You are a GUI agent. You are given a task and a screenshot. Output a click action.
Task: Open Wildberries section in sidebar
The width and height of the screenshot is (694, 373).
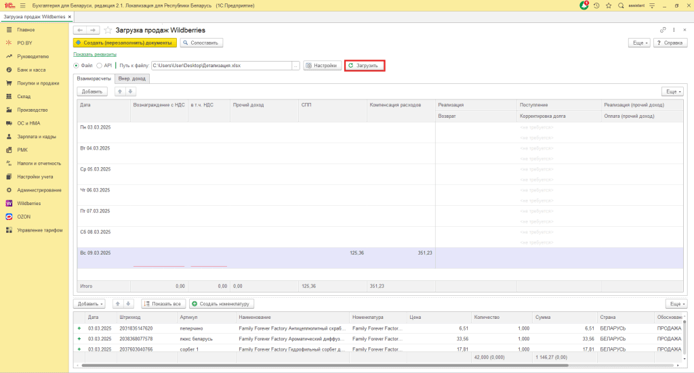(29, 203)
